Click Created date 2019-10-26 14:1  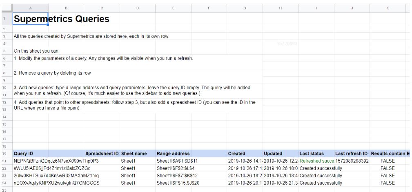(x=245, y=161)
